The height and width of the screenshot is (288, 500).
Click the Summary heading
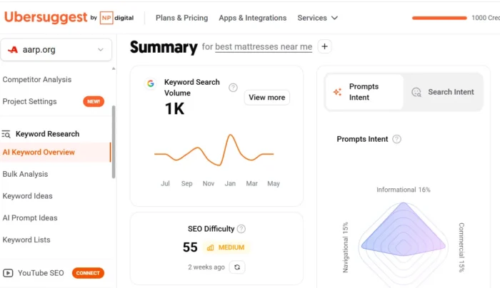coord(164,47)
